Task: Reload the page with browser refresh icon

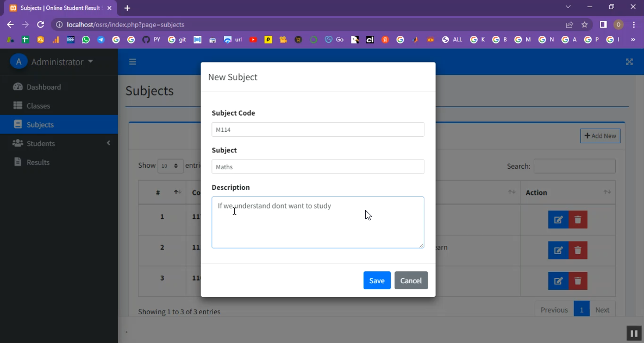Action: [40, 24]
